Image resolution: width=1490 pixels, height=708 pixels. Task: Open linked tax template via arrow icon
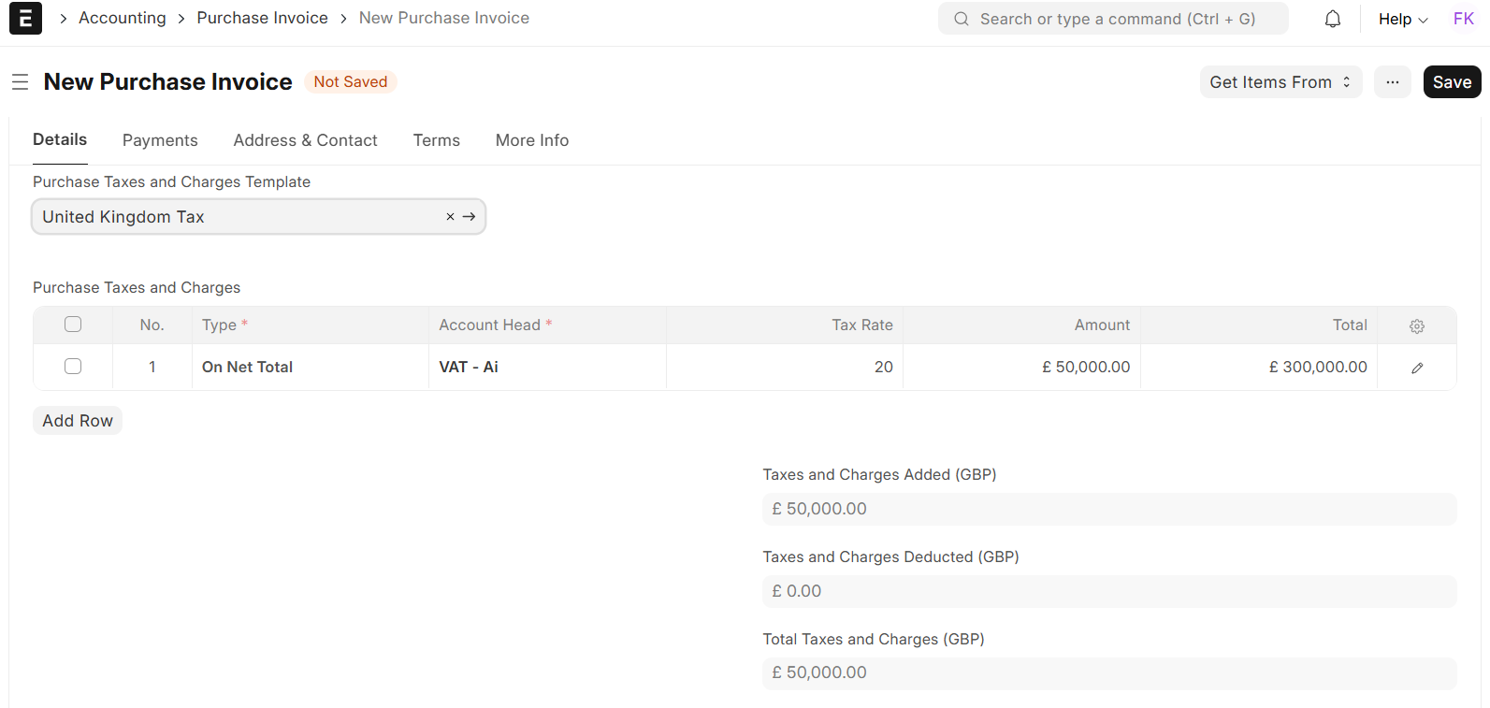point(470,217)
